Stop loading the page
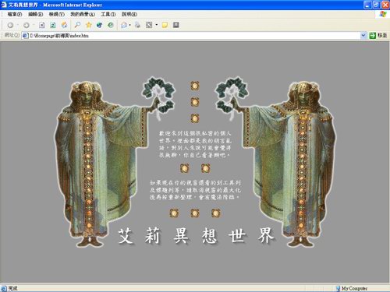The width and height of the screenshot is (390, 292). click(41, 25)
